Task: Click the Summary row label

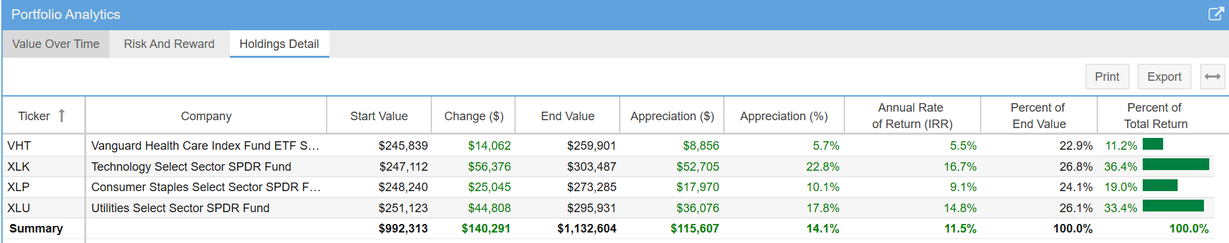Action: [36, 229]
